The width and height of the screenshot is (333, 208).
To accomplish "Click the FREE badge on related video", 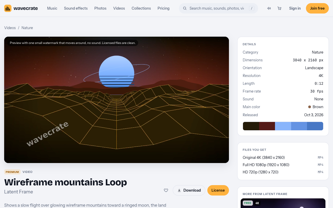I will coord(248,203).
